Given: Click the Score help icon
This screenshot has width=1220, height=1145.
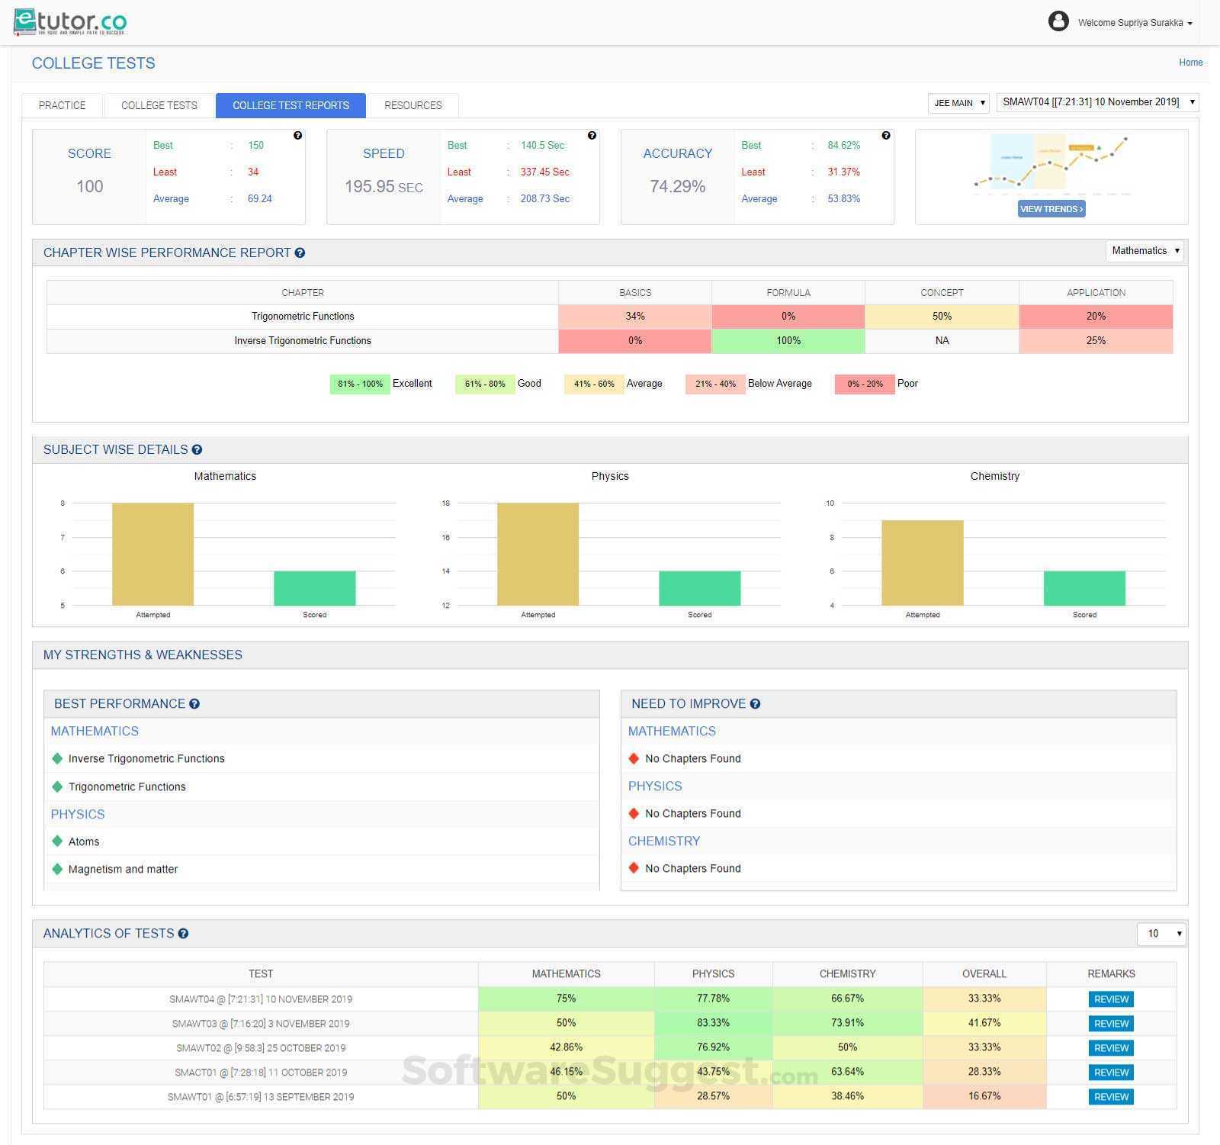Looking at the screenshot, I should (x=297, y=134).
